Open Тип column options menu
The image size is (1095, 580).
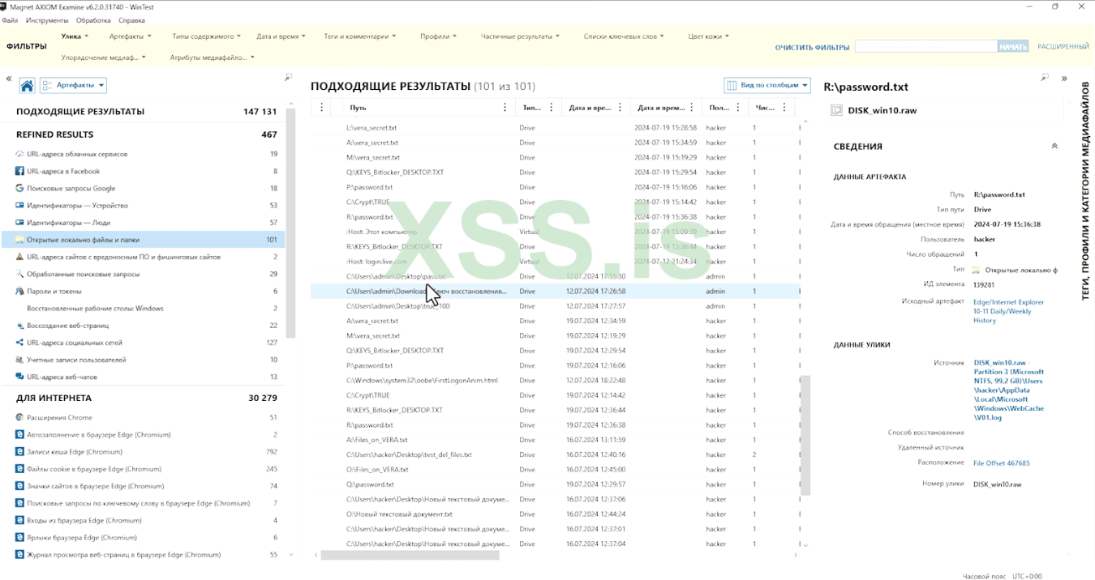pyautogui.click(x=552, y=108)
